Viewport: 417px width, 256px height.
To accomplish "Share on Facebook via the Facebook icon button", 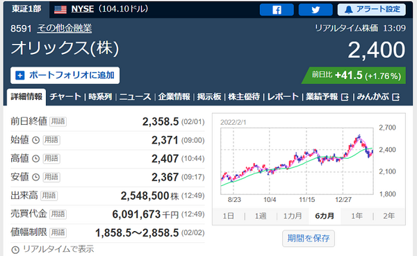I will point(277,10).
